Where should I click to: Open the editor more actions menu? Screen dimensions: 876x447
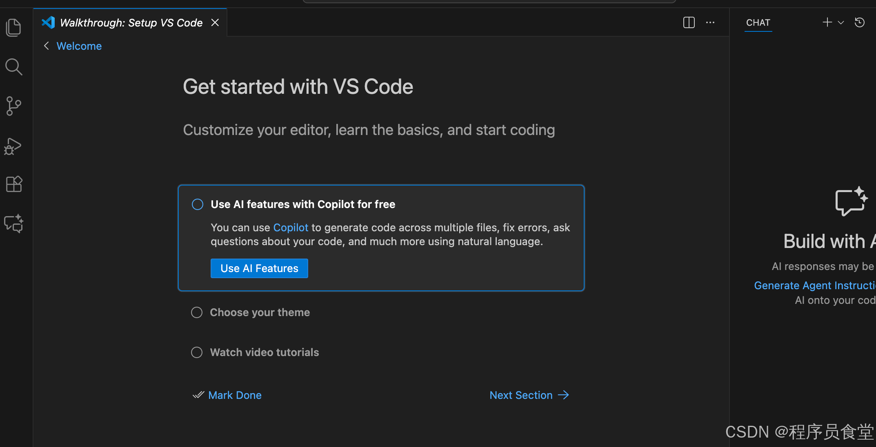point(710,22)
